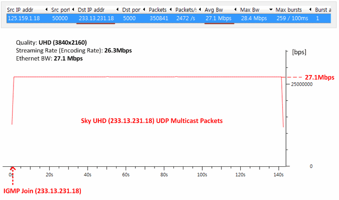Click the 40s time axis label
The image size is (339, 200).
(87, 175)
